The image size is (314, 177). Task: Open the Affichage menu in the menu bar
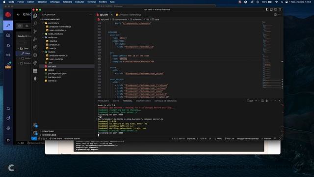point(55,2)
